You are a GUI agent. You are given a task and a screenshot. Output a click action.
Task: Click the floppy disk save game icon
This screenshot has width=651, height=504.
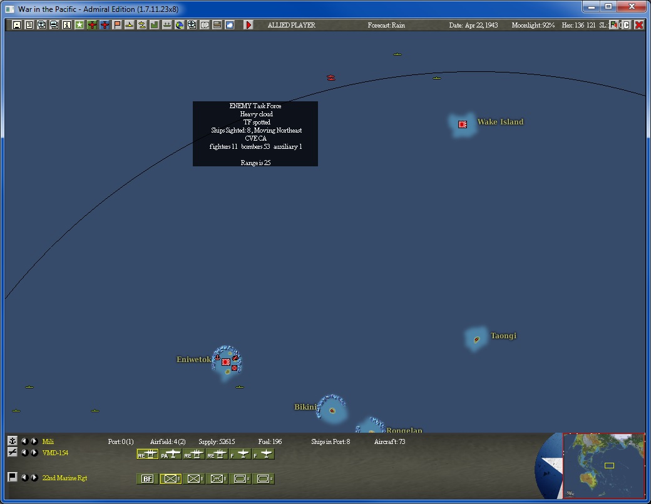tap(17, 25)
